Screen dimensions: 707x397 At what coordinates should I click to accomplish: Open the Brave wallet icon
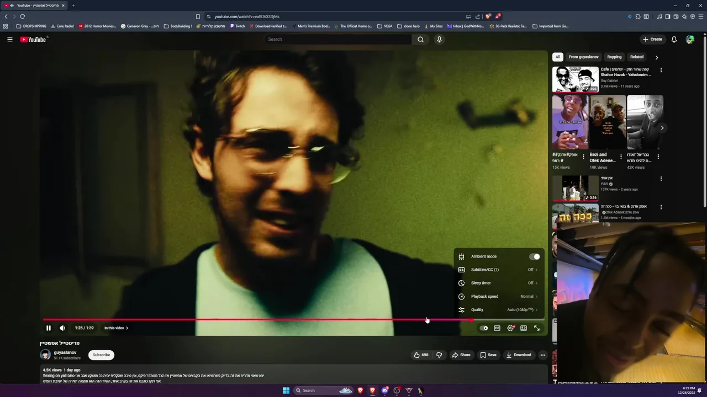(676, 17)
